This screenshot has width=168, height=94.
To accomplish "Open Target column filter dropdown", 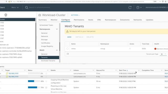I will point(25,70).
